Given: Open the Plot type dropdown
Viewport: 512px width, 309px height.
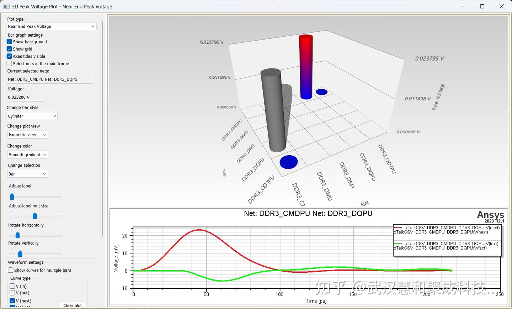Looking at the screenshot, I should [x=52, y=26].
